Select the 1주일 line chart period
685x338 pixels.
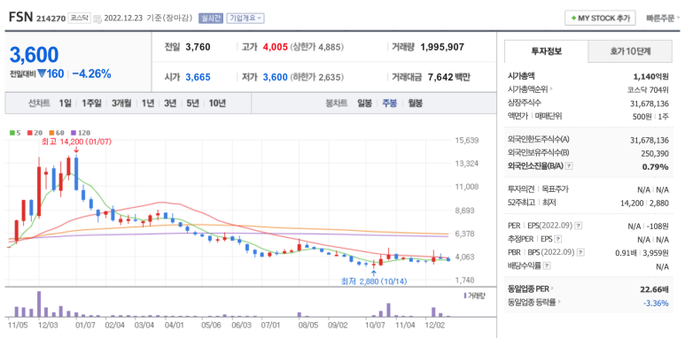92,104
